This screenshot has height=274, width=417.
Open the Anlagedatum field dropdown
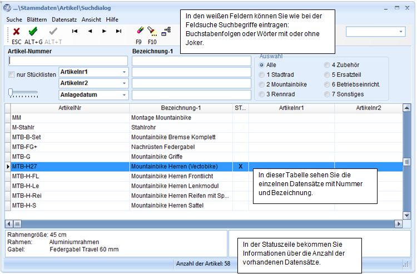[x=124, y=95]
